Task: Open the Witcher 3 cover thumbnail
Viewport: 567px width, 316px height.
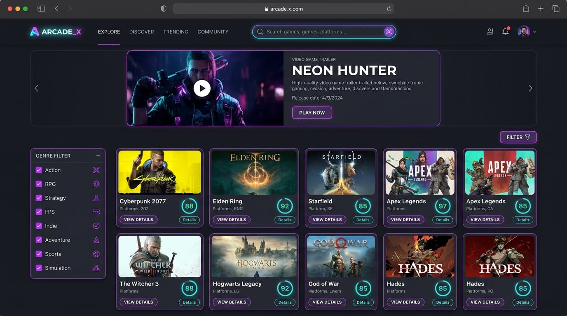Action: pyautogui.click(x=160, y=256)
